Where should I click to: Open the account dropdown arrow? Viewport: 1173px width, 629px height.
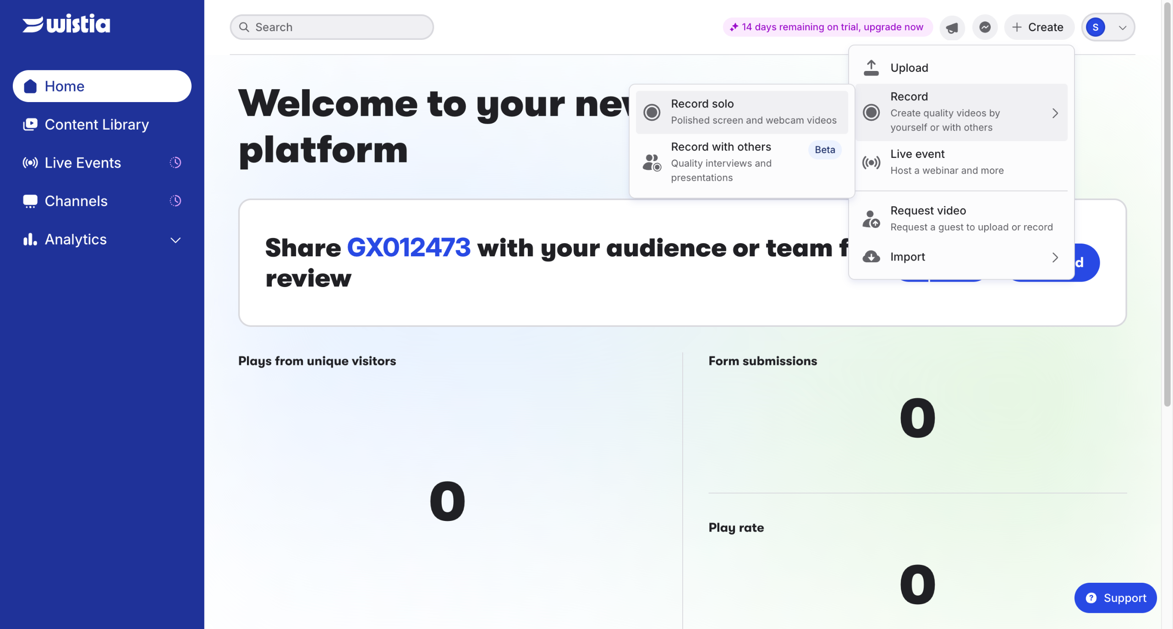1122,28
